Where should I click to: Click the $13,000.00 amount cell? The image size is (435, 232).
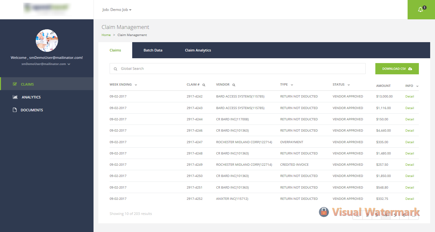(x=384, y=97)
